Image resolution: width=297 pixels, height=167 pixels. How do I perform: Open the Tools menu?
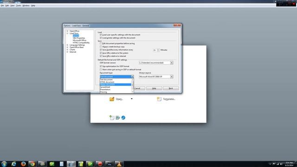[x=19, y=6]
